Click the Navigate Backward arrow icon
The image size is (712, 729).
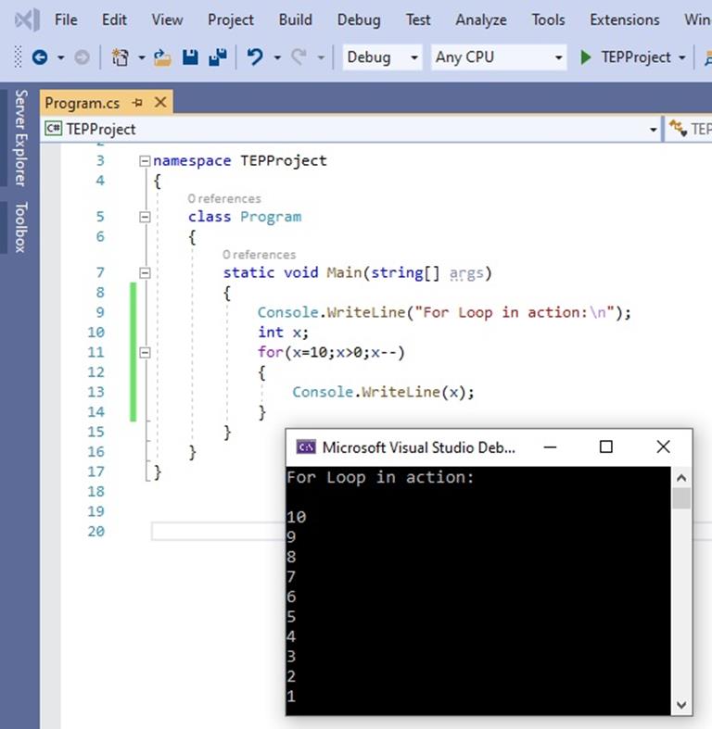pos(39,57)
